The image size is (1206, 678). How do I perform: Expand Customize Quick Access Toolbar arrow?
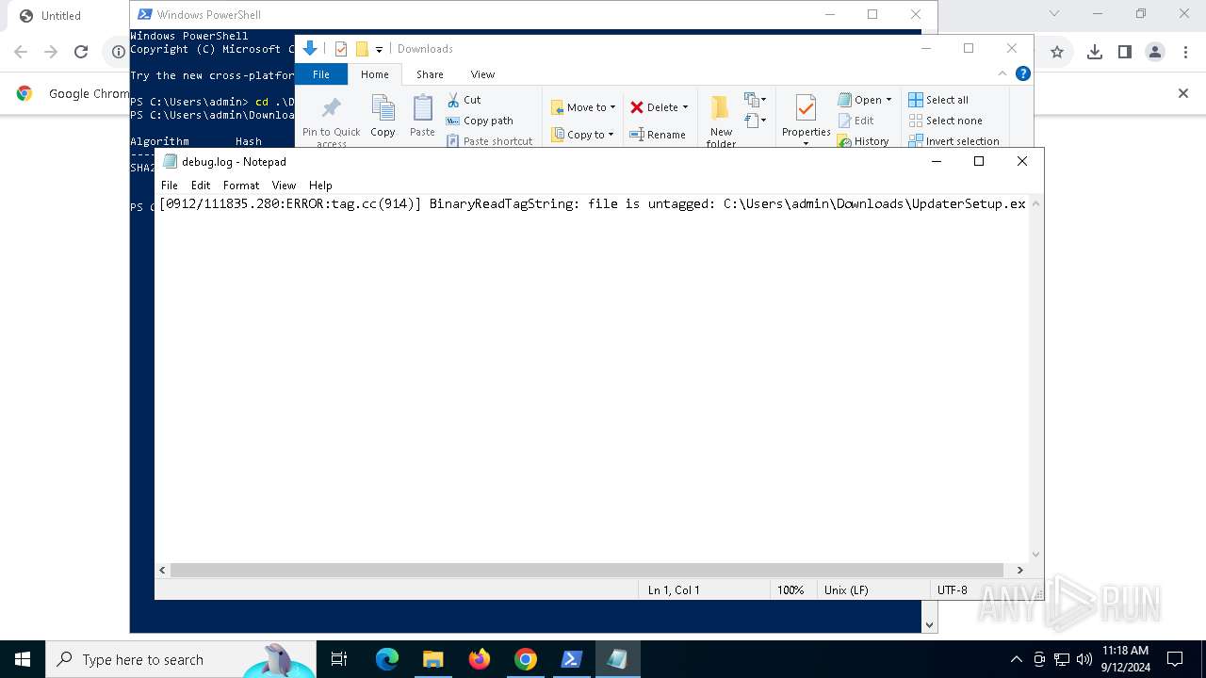[379, 49]
